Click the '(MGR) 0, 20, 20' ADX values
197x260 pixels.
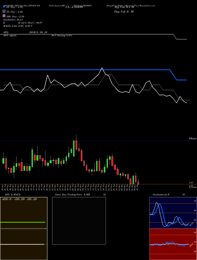point(38,32)
